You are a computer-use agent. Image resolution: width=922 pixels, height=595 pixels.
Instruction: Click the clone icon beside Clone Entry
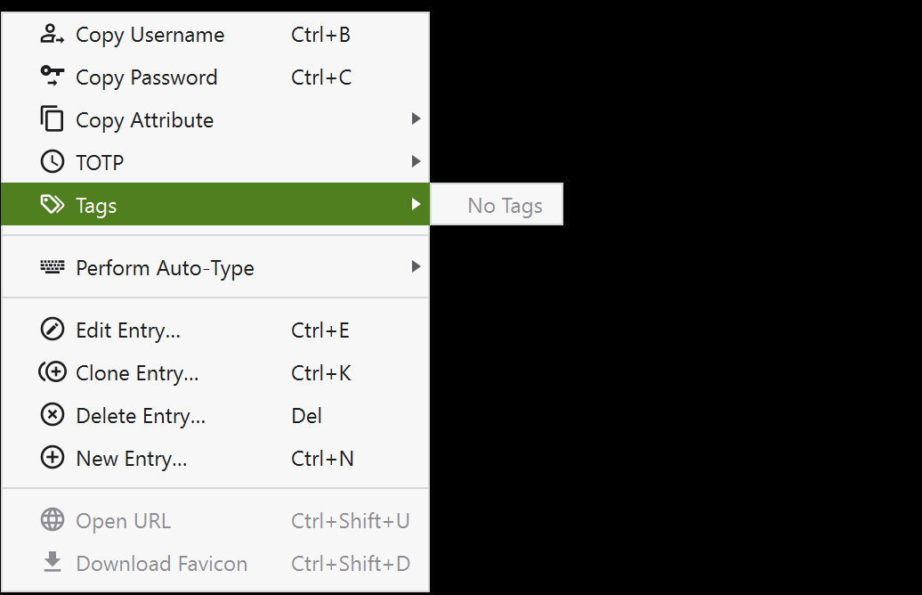tap(53, 372)
